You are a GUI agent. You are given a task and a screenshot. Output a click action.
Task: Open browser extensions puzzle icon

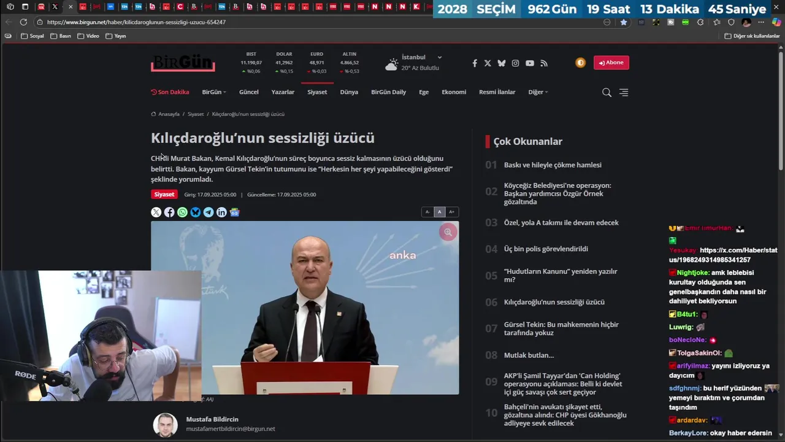pos(700,22)
